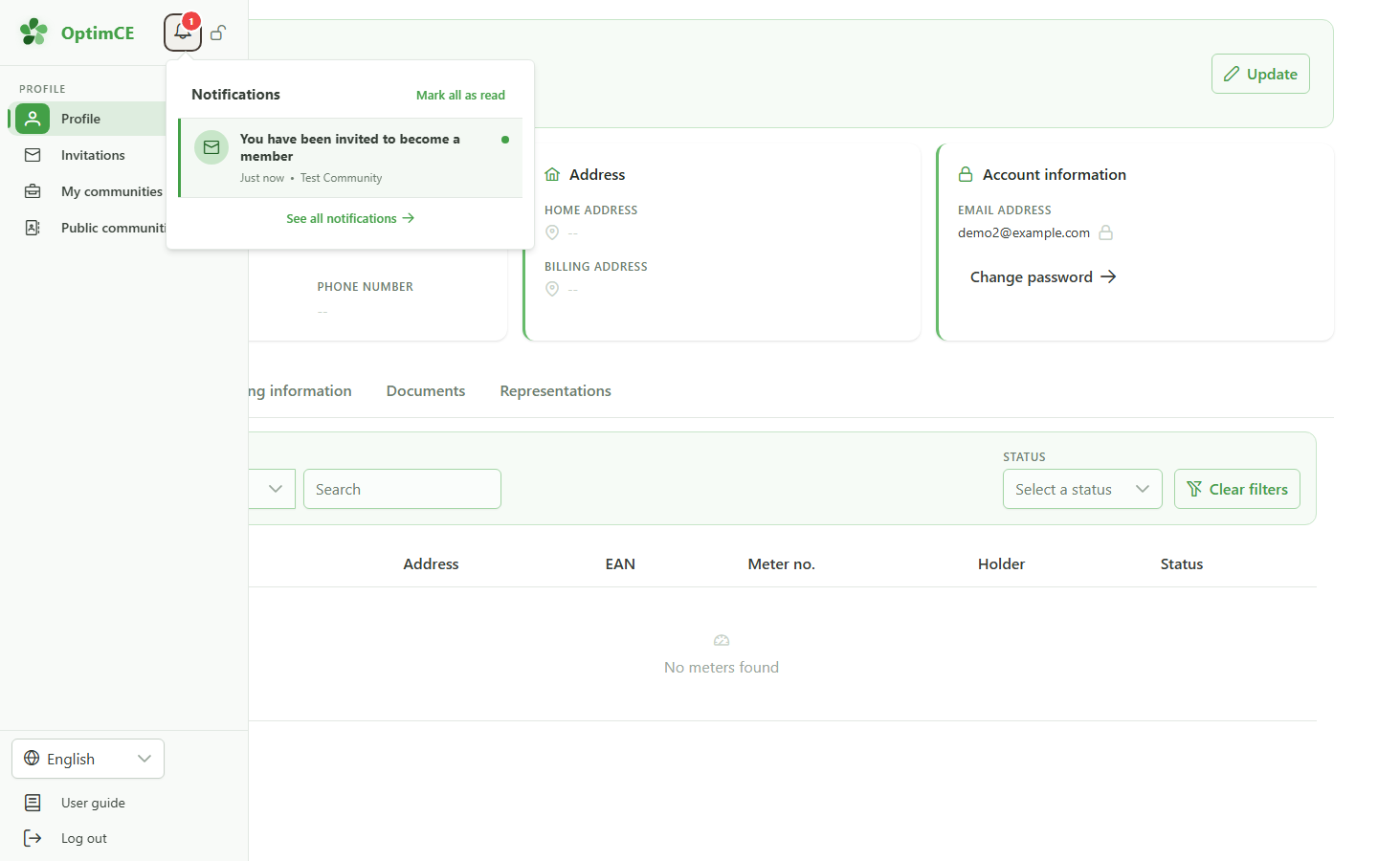Click Log out
Screen dimensions: 1378x861
[84, 838]
